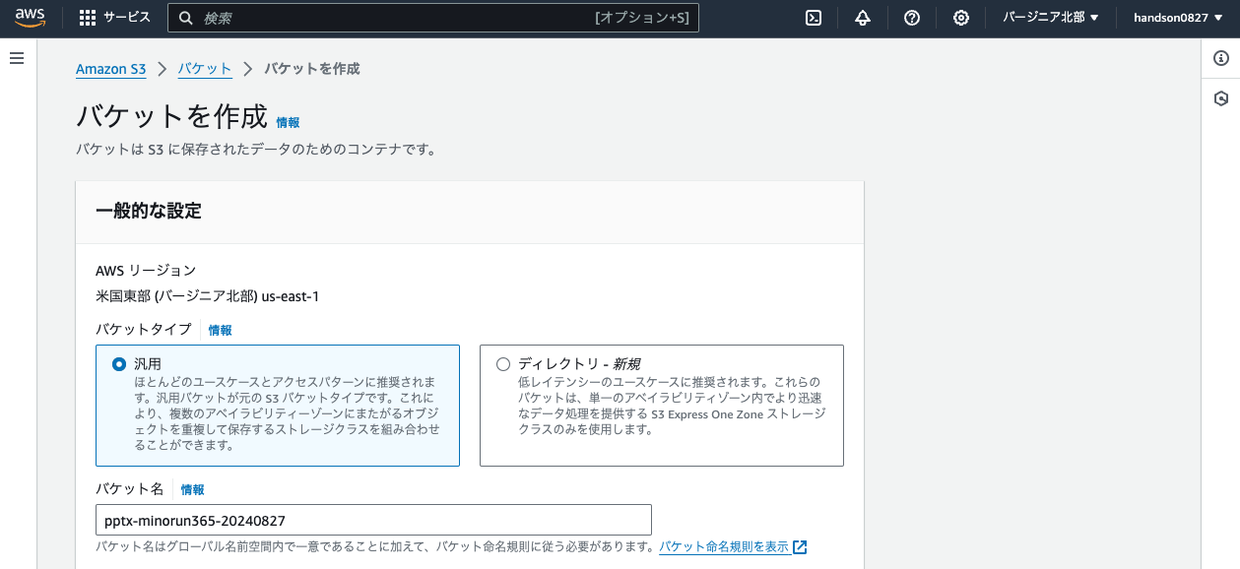The image size is (1240, 569).
Task: Click the us-east-1 region text
Action: point(290,296)
